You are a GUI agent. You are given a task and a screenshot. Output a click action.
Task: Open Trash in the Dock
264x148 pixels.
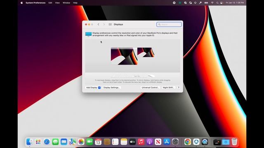click(x=234, y=142)
